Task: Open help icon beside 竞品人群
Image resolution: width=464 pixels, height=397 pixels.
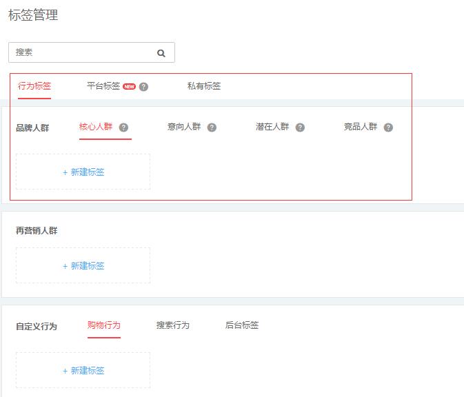Action: [x=388, y=128]
